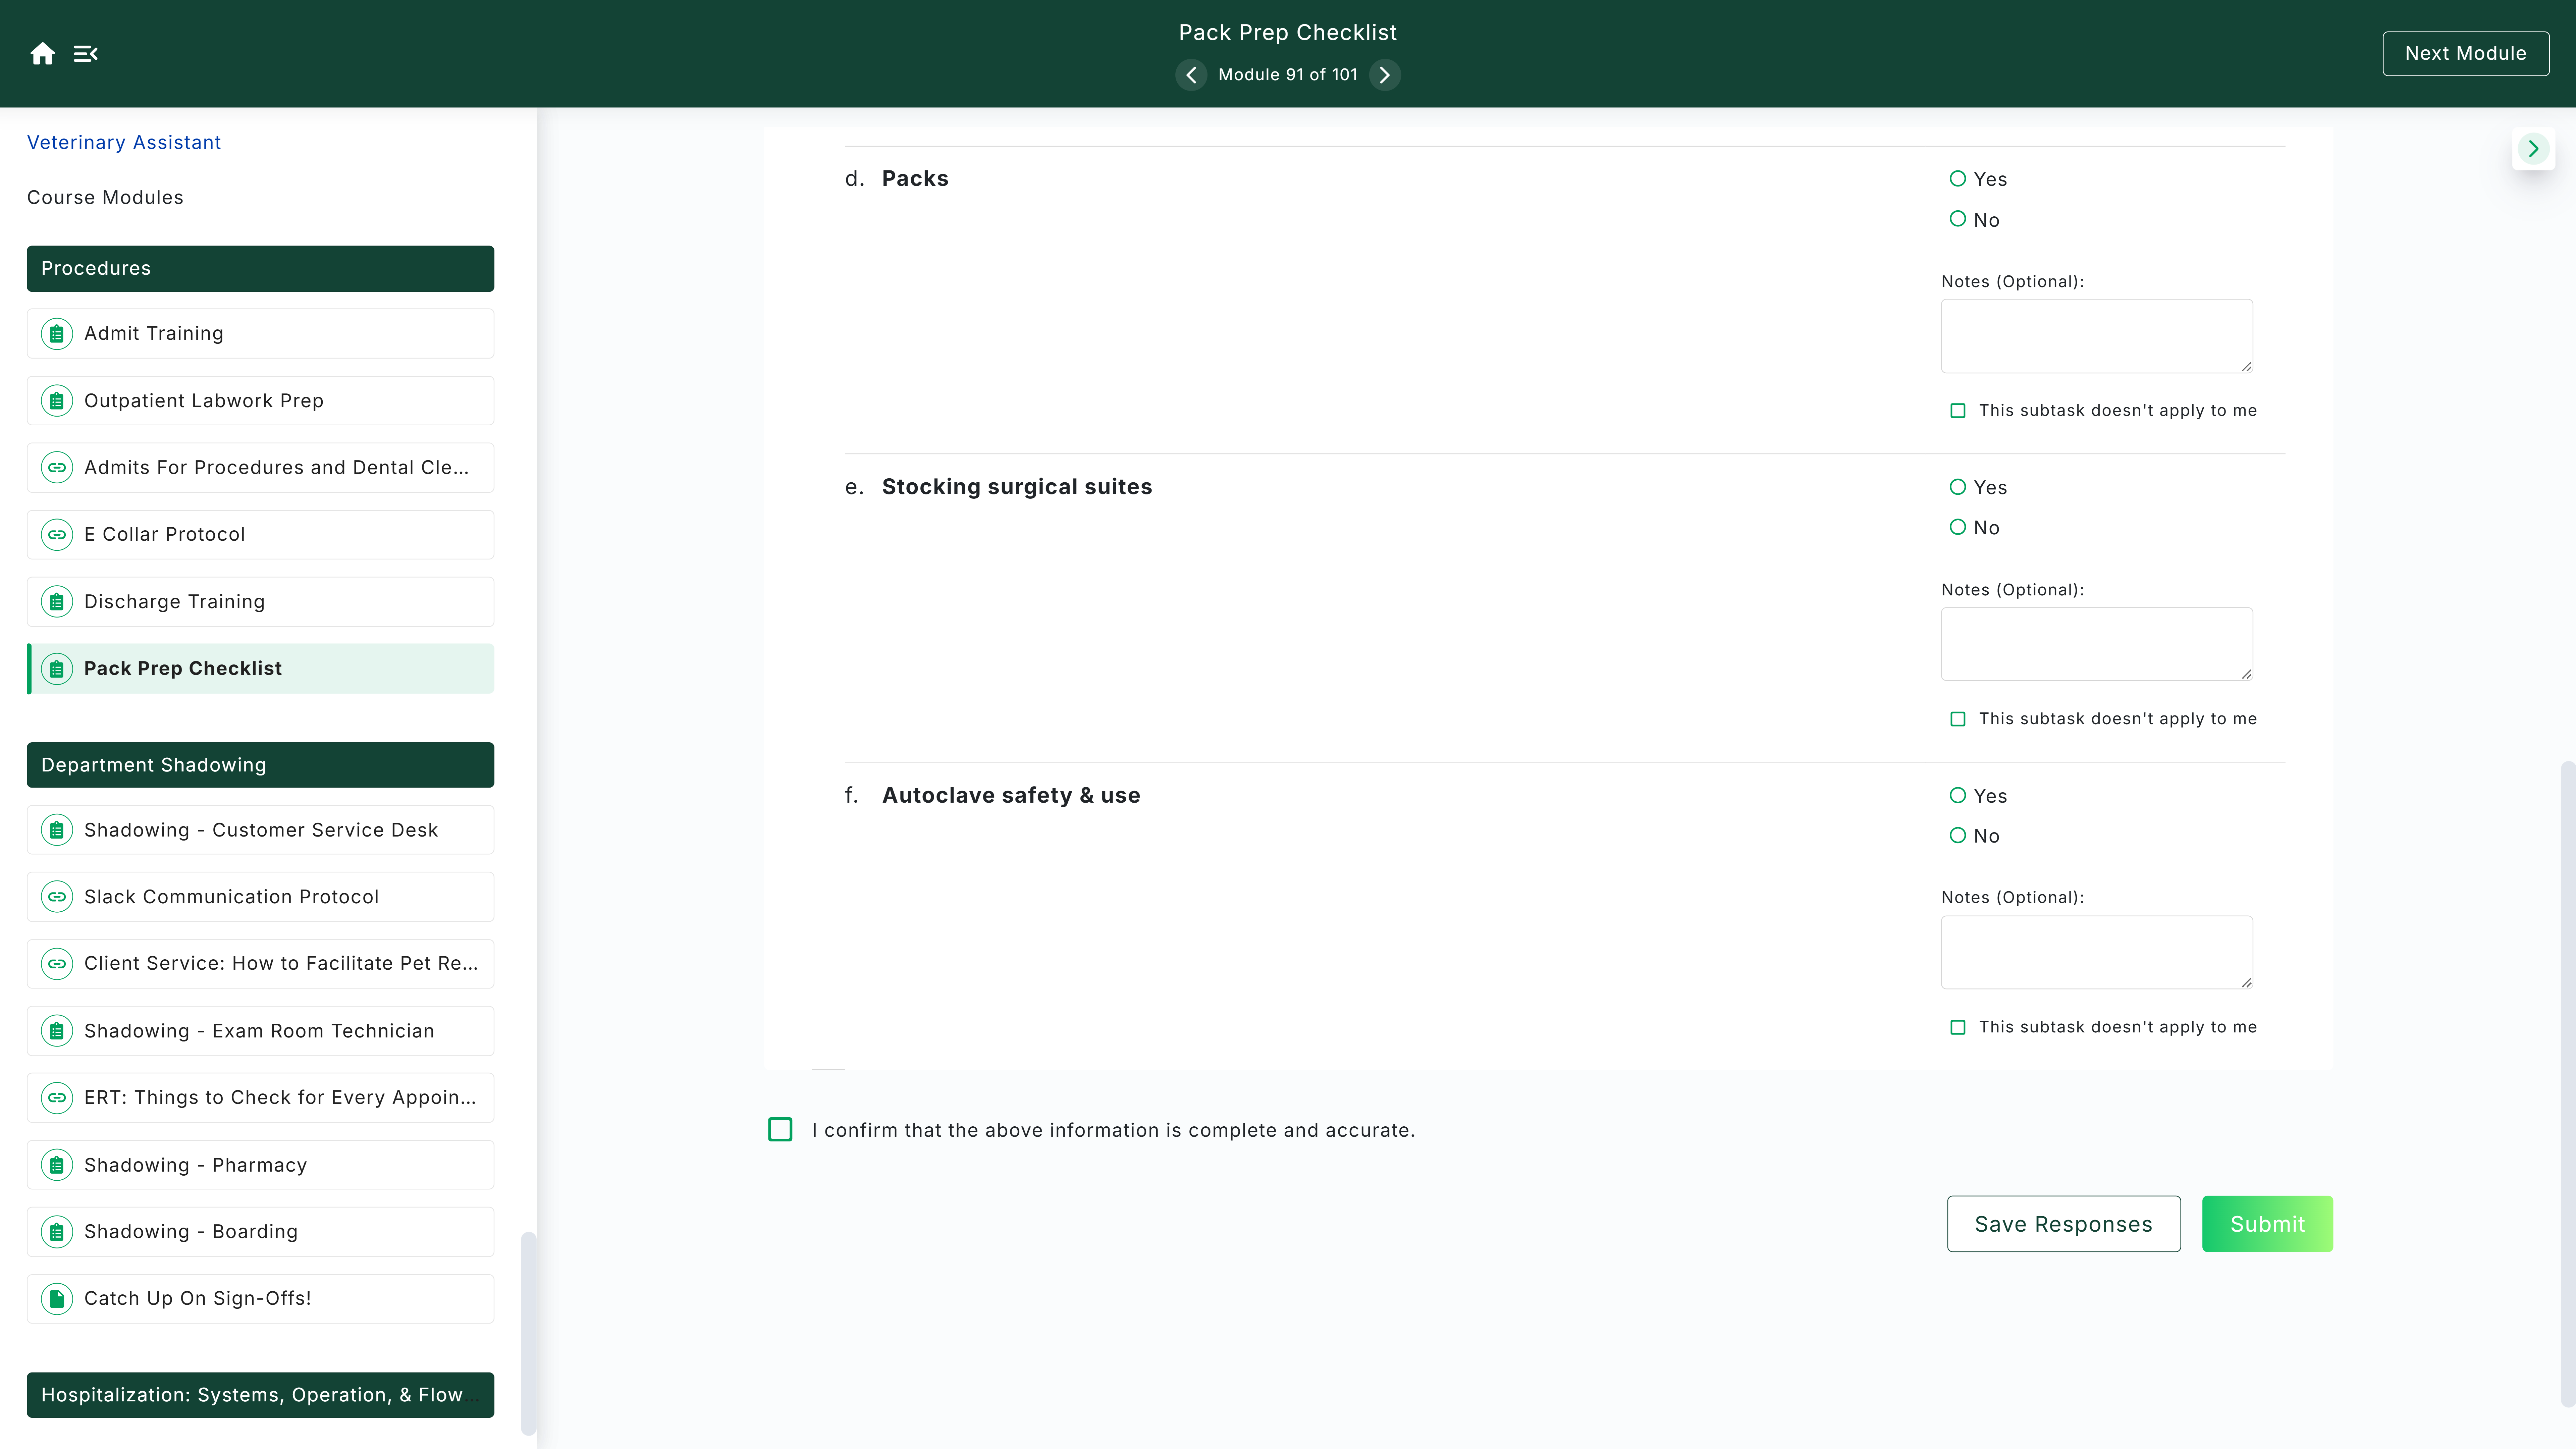2576x1449 pixels.
Task: Select Yes for Stocking surgical suites
Action: [1958, 487]
